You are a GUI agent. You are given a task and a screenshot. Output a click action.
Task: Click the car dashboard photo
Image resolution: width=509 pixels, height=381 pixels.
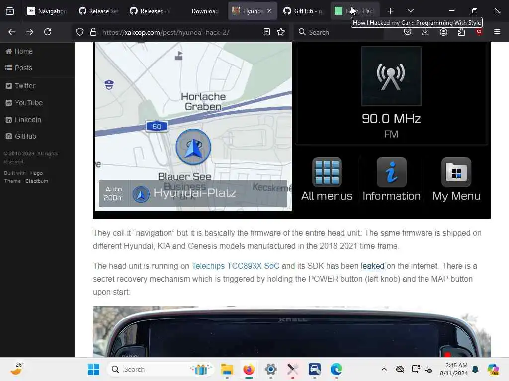pos(291,331)
